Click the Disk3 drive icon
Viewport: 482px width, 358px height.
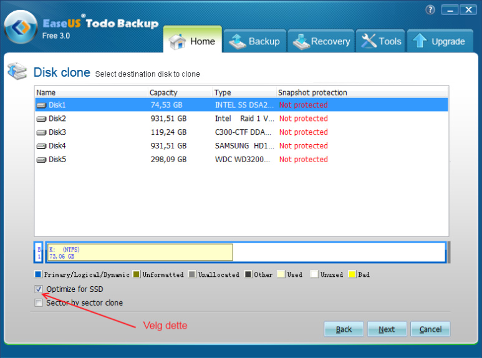pos(42,133)
